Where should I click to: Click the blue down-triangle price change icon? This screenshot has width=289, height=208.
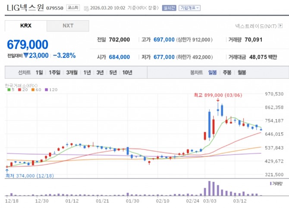(x=26, y=56)
